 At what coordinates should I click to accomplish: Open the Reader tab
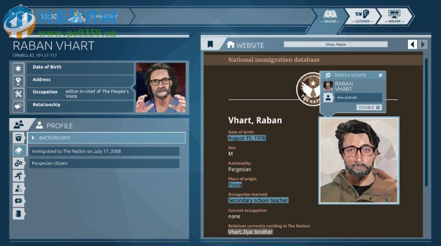(330, 16)
